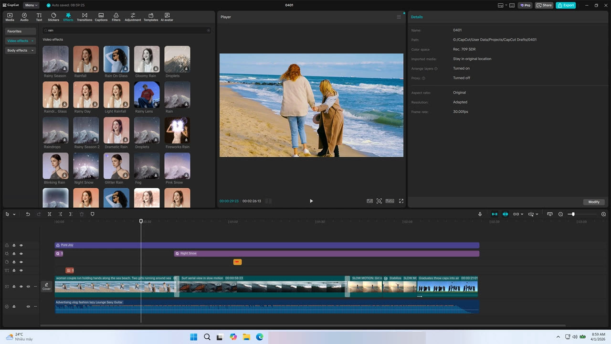611x344 pixels.
Task: Download the Rainfall effect
Action: (95, 69)
